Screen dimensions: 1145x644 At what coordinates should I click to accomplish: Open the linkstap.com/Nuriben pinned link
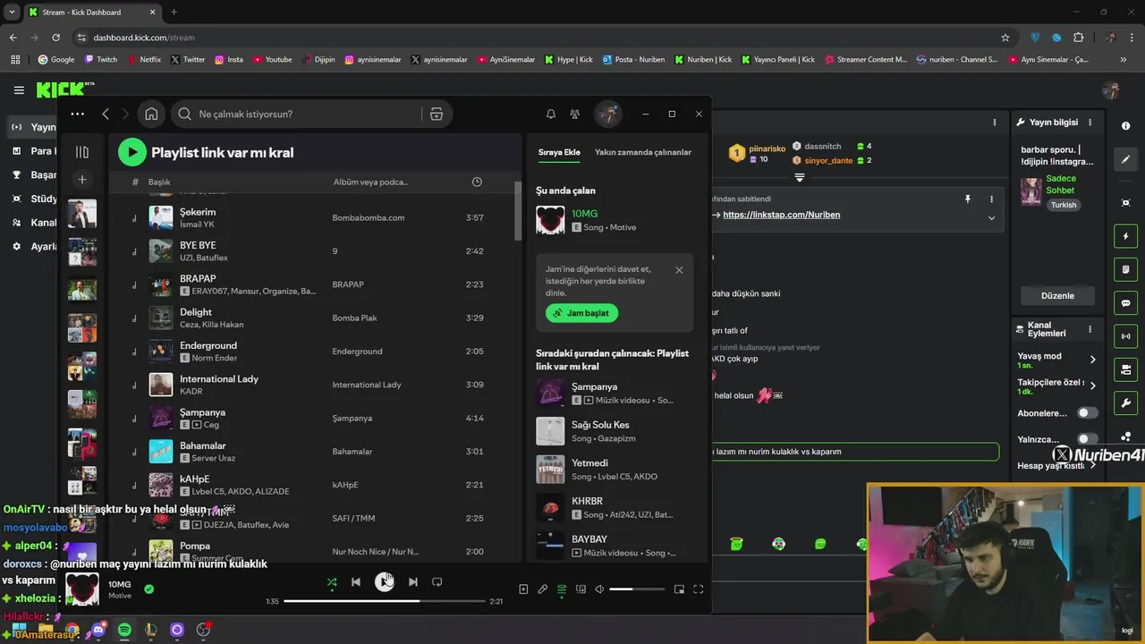point(781,215)
